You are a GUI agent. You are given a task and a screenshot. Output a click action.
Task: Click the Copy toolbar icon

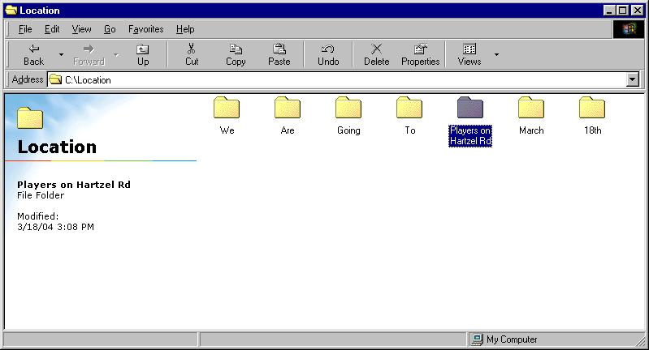click(236, 54)
